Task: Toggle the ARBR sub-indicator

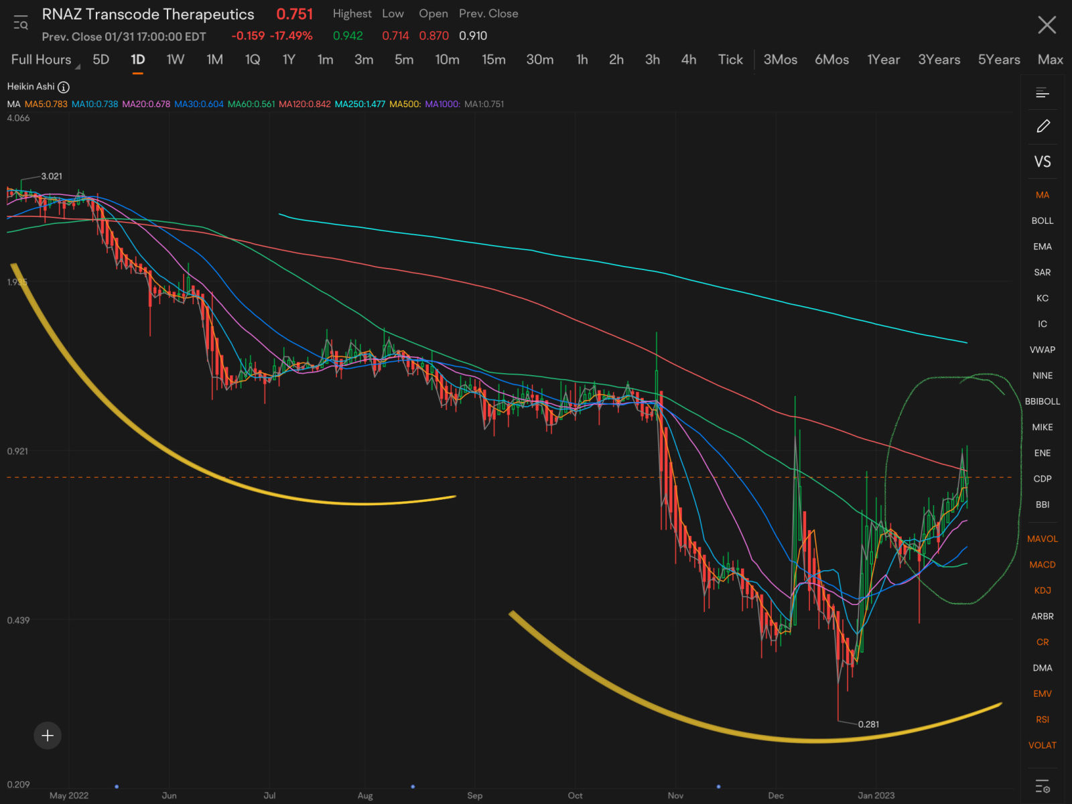Action: pyautogui.click(x=1043, y=616)
